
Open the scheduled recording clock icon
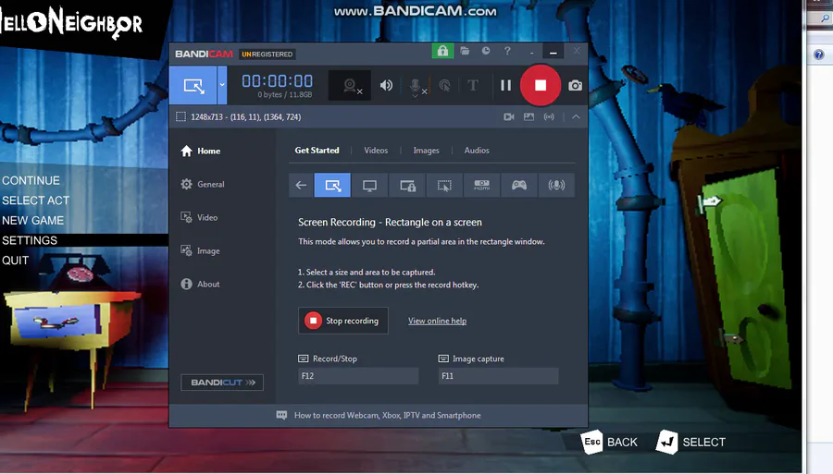pos(486,51)
